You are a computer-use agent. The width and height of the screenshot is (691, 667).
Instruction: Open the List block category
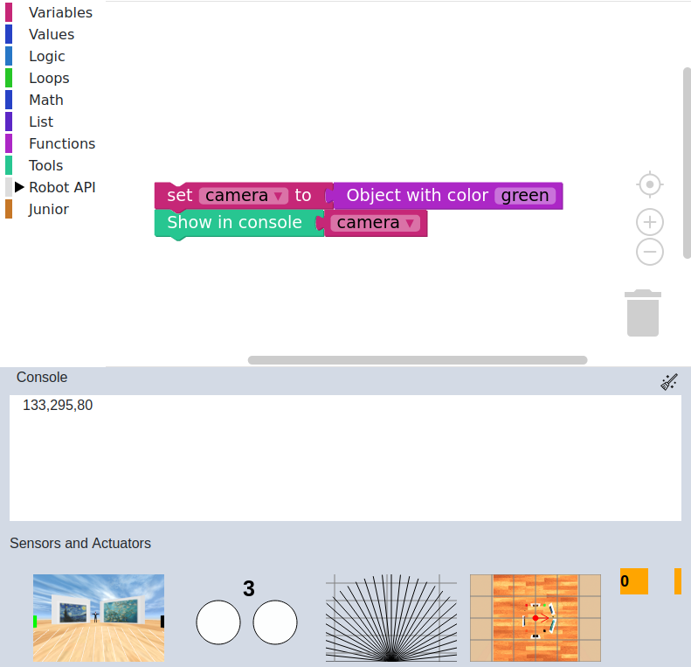41,122
